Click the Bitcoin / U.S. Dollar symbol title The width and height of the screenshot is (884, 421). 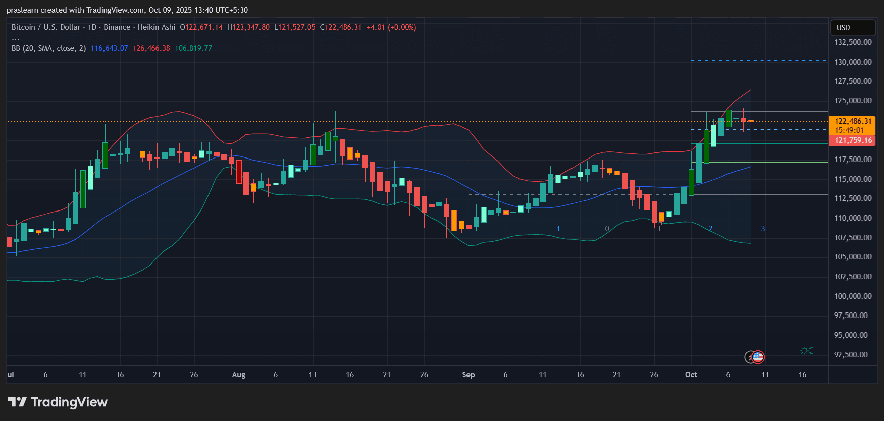[x=46, y=27]
